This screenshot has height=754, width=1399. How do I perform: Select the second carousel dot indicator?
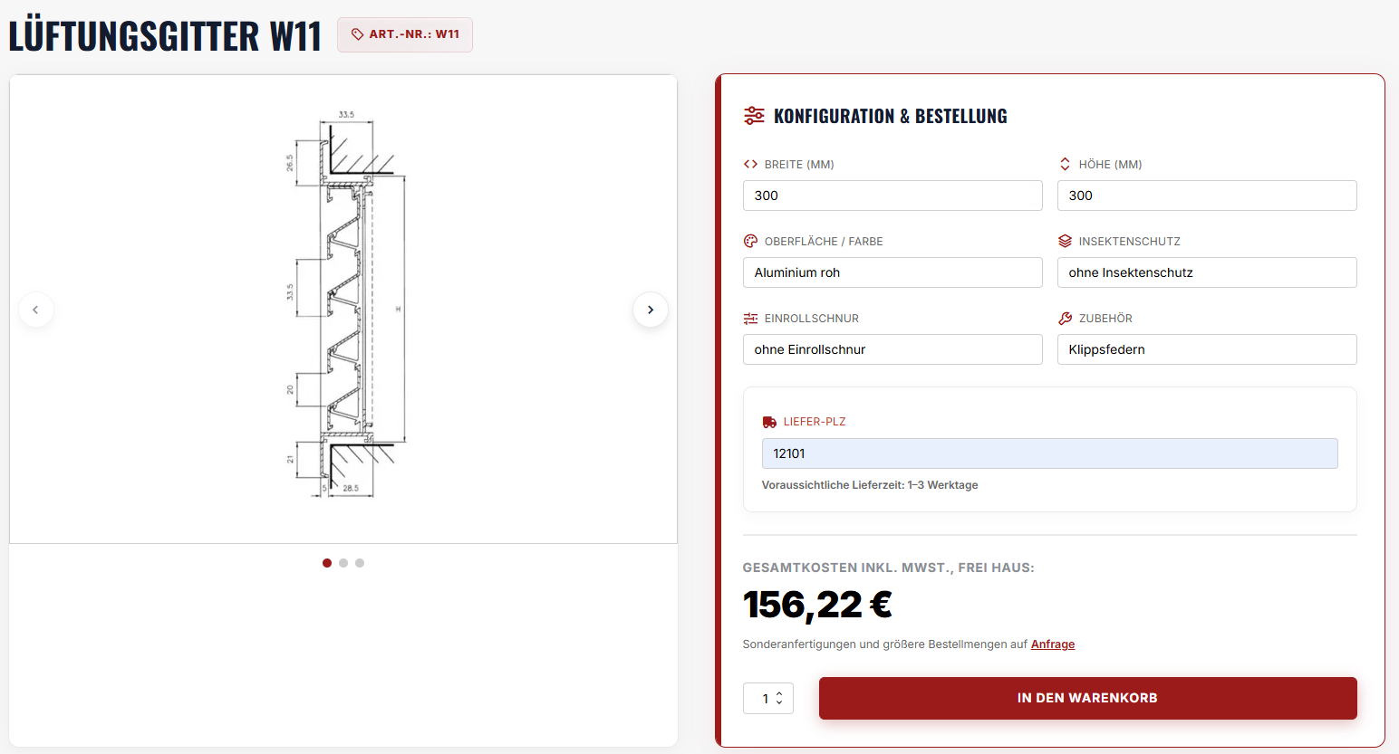[343, 563]
